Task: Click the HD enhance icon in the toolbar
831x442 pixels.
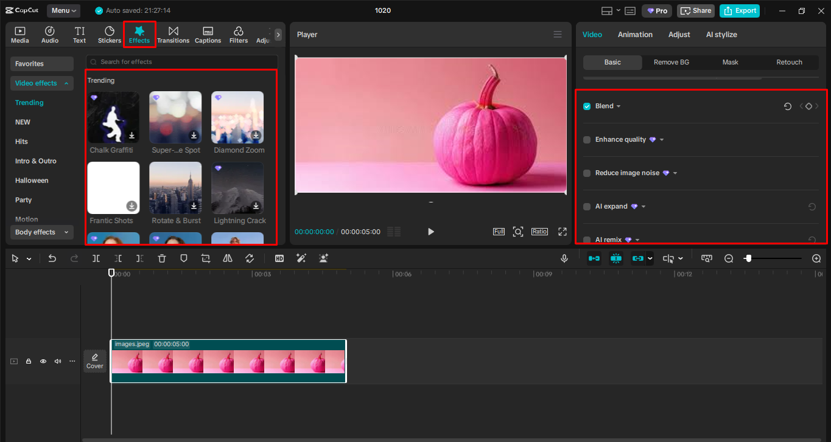Action: tap(279, 258)
